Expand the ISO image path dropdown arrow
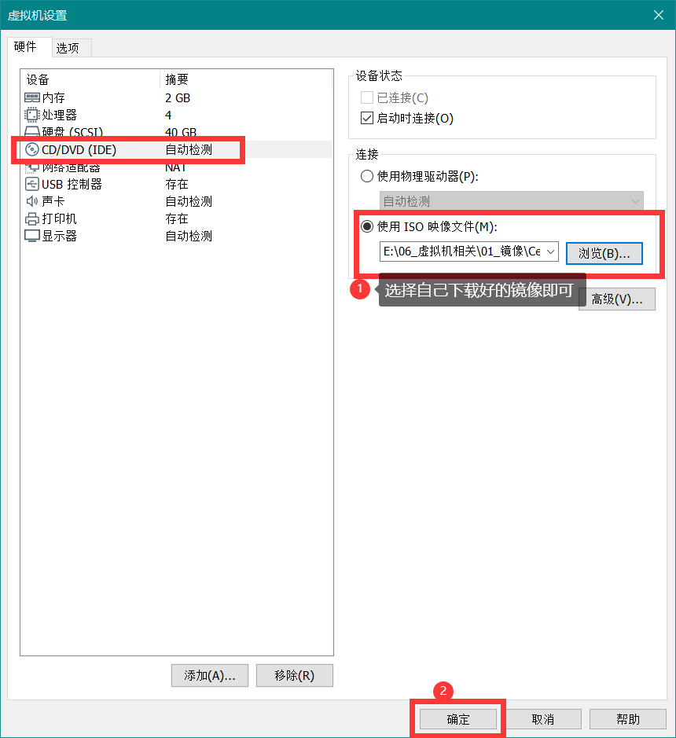This screenshot has width=676, height=738. click(x=550, y=252)
